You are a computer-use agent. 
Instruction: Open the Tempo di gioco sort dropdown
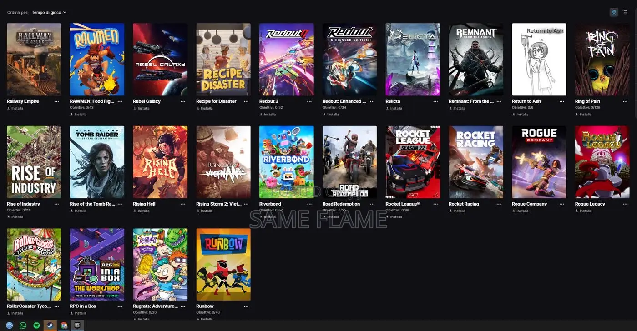(49, 12)
